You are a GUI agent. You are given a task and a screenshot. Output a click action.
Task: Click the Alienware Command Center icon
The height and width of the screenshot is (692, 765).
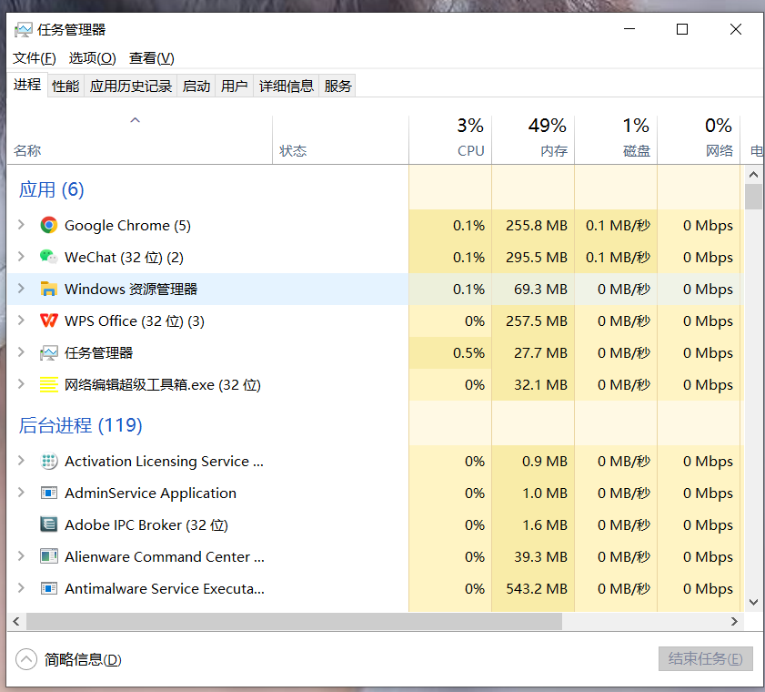tap(49, 556)
